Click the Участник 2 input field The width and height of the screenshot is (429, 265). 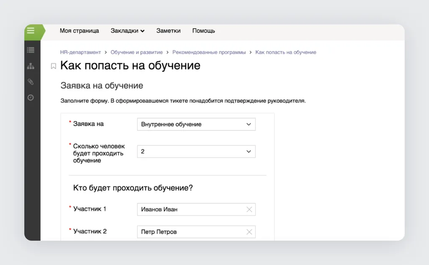pyautogui.click(x=196, y=232)
